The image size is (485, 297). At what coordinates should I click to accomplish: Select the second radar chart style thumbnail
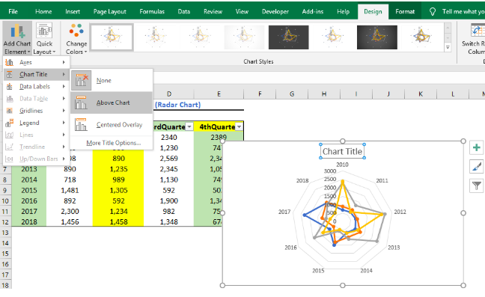pyautogui.click(x=156, y=37)
